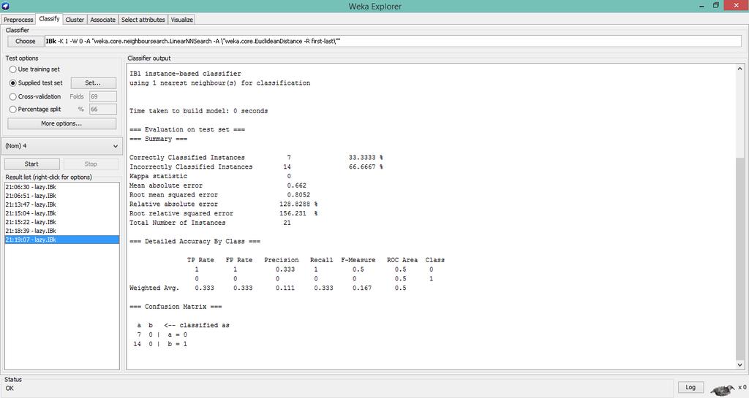Minimize the Weka Explorer window
749x398 pixels.
(702, 6)
